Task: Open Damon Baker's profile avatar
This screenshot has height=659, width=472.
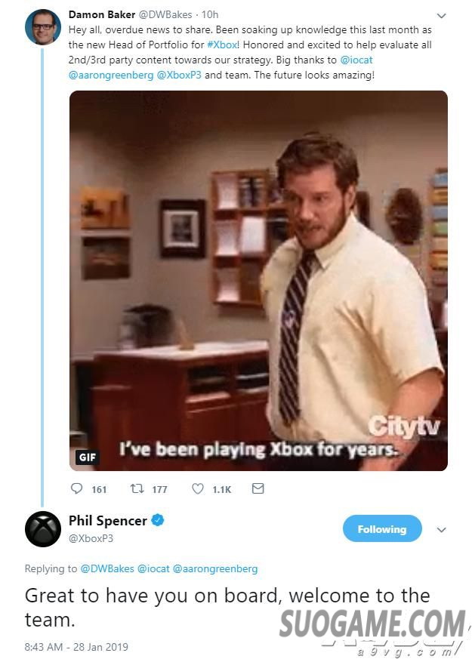Action: point(43,27)
